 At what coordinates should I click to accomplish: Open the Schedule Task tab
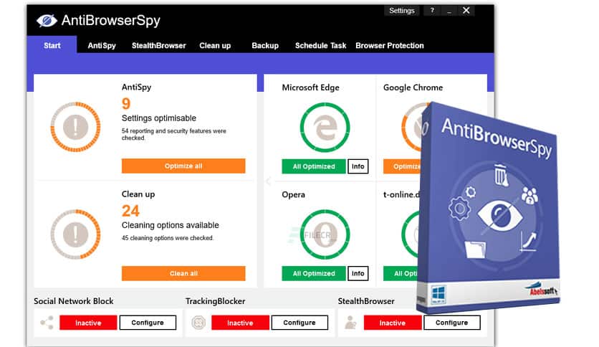320,45
